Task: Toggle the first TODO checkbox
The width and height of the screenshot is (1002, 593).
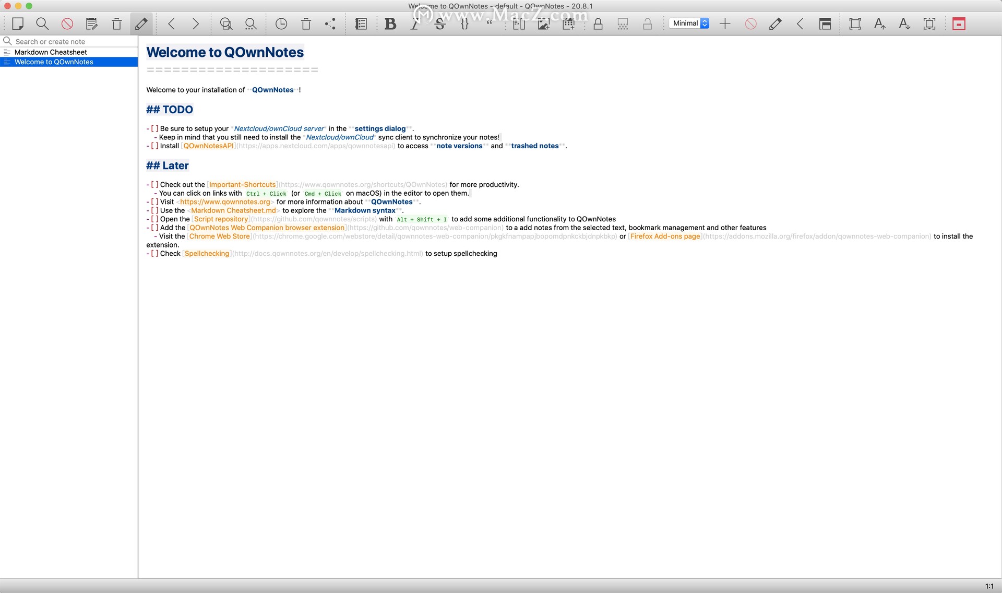Action: [154, 128]
